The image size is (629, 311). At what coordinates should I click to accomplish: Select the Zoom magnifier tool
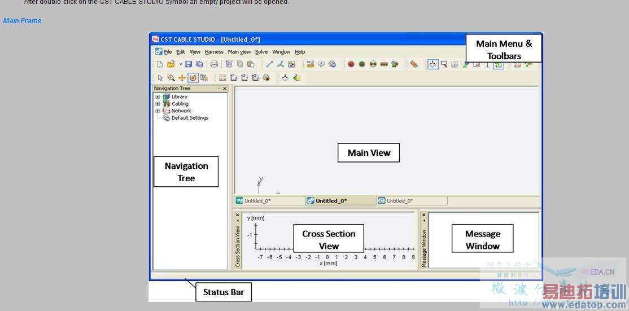pyautogui.click(x=171, y=78)
